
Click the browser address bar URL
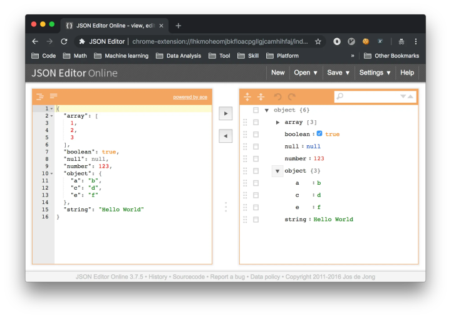point(220,41)
